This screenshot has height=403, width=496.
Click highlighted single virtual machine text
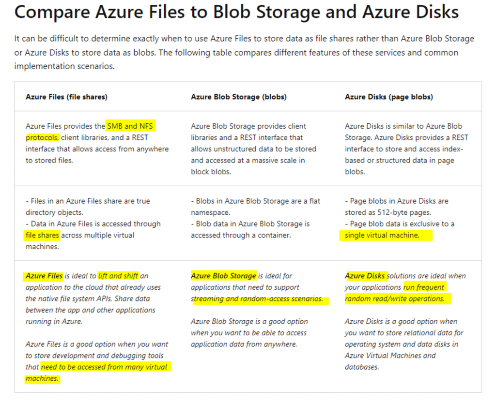pos(382,235)
